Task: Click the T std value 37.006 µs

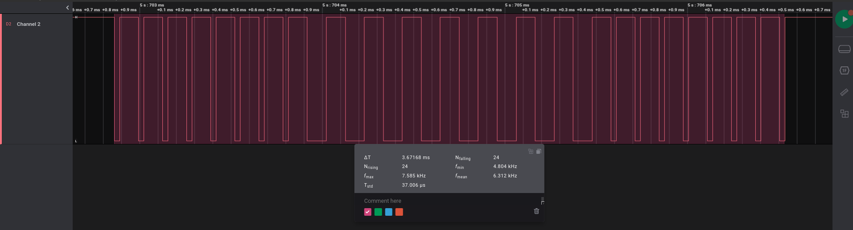Action: (413, 185)
